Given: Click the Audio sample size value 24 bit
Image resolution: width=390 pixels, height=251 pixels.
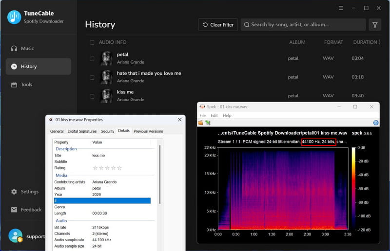Looking at the screenshot, I should 97,246.
